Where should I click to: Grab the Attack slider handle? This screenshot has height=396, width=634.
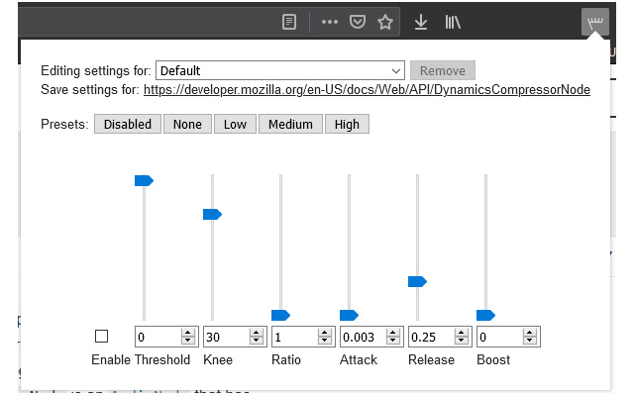pos(349,315)
